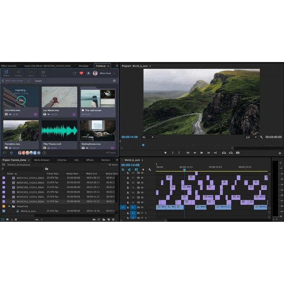Switch Frame.io assets to grid view

[x=11, y=153]
